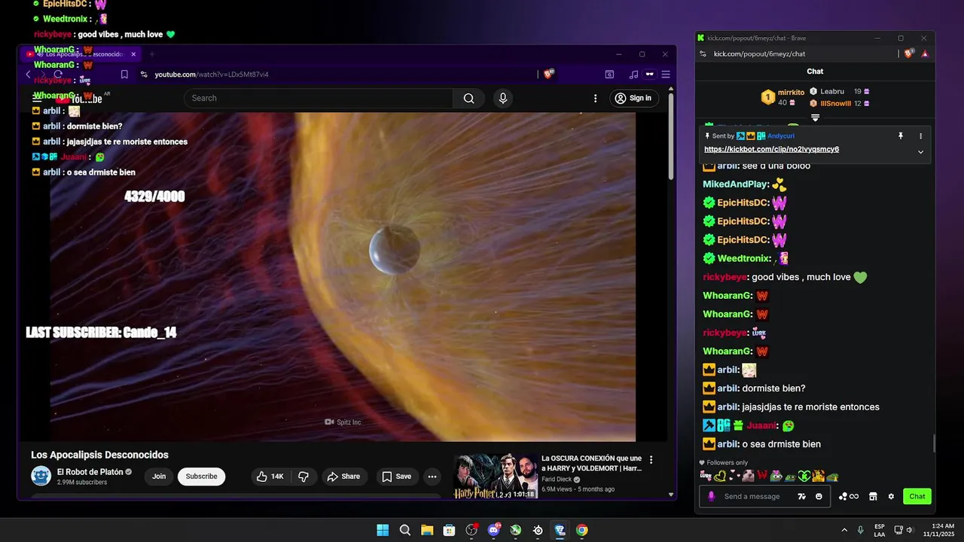The height and width of the screenshot is (542, 964).
Task: Show hidden system tray icons
Action: point(844,530)
